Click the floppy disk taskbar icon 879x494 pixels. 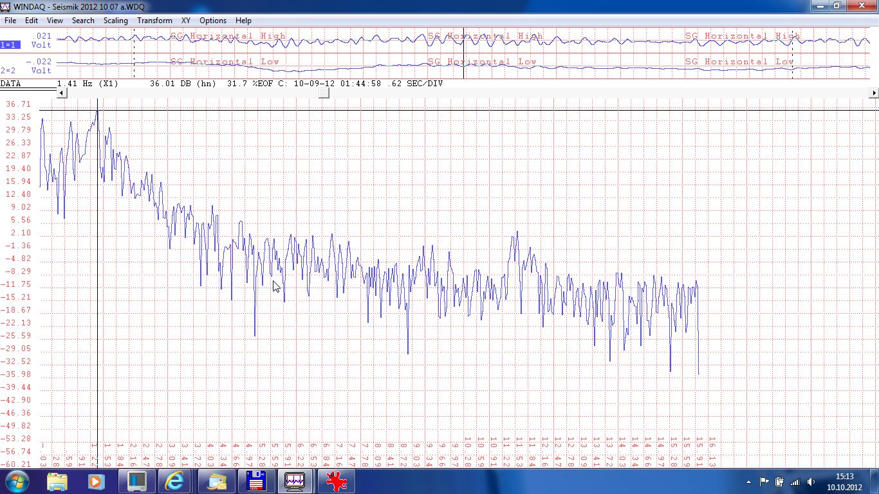(x=256, y=481)
